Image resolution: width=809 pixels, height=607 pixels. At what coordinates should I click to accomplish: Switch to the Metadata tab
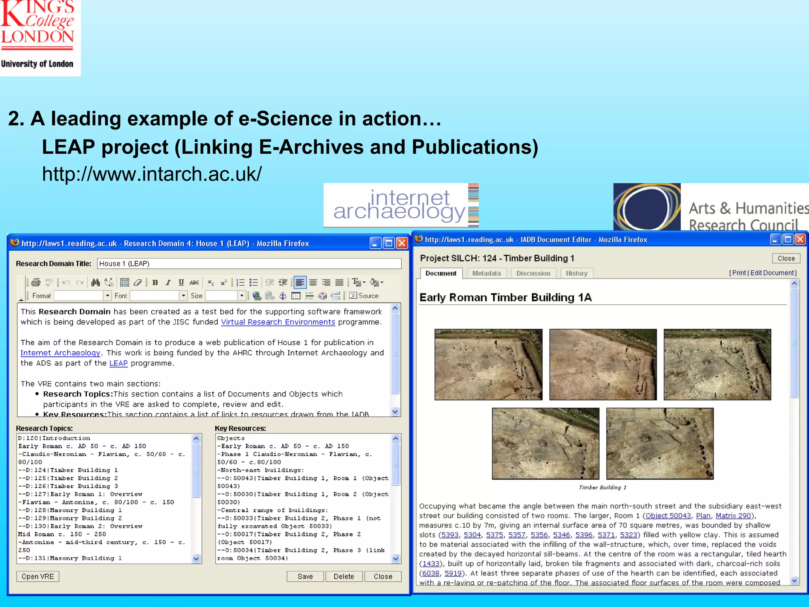coord(486,273)
